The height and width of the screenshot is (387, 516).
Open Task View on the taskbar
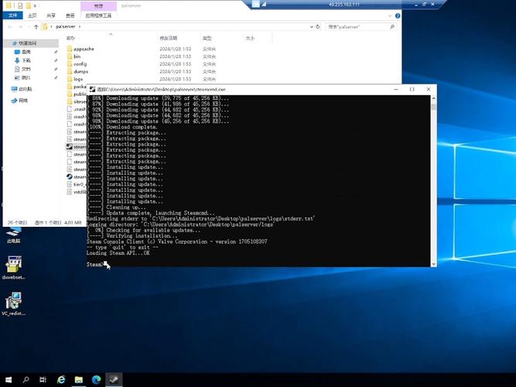click(x=43, y=380)
